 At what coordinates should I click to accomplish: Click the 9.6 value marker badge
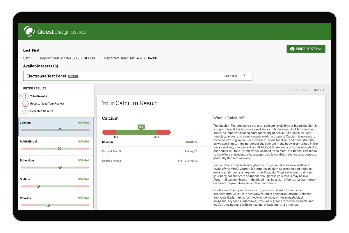tap(141, 127)
